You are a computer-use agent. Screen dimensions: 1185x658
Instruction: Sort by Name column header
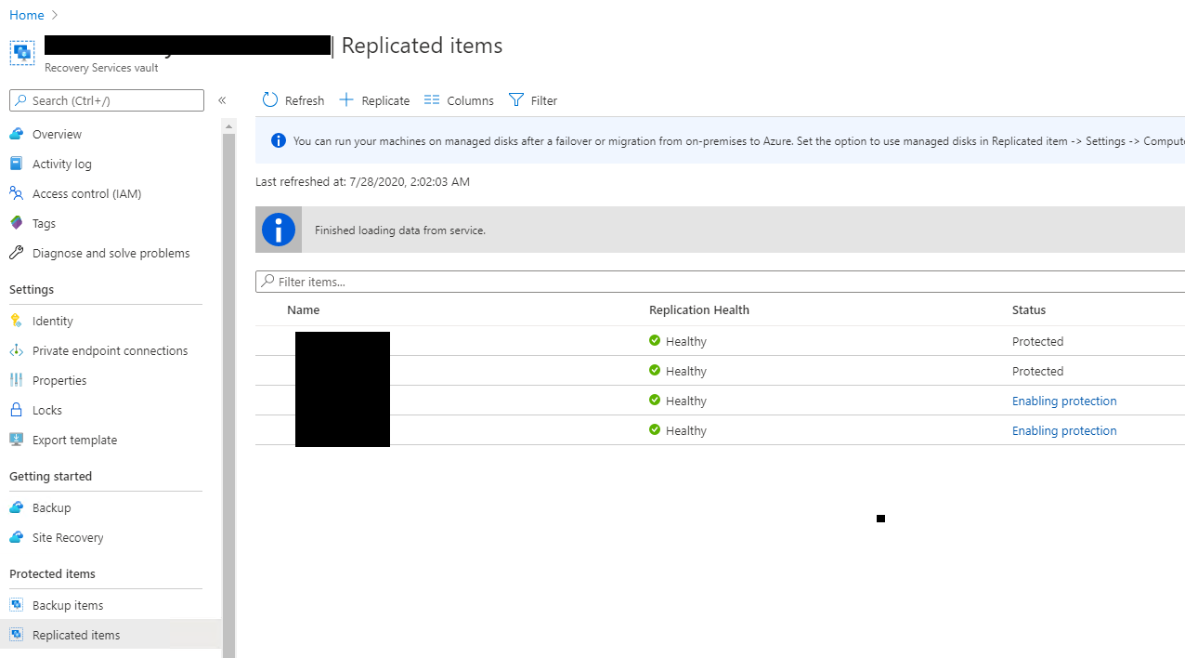303,310
